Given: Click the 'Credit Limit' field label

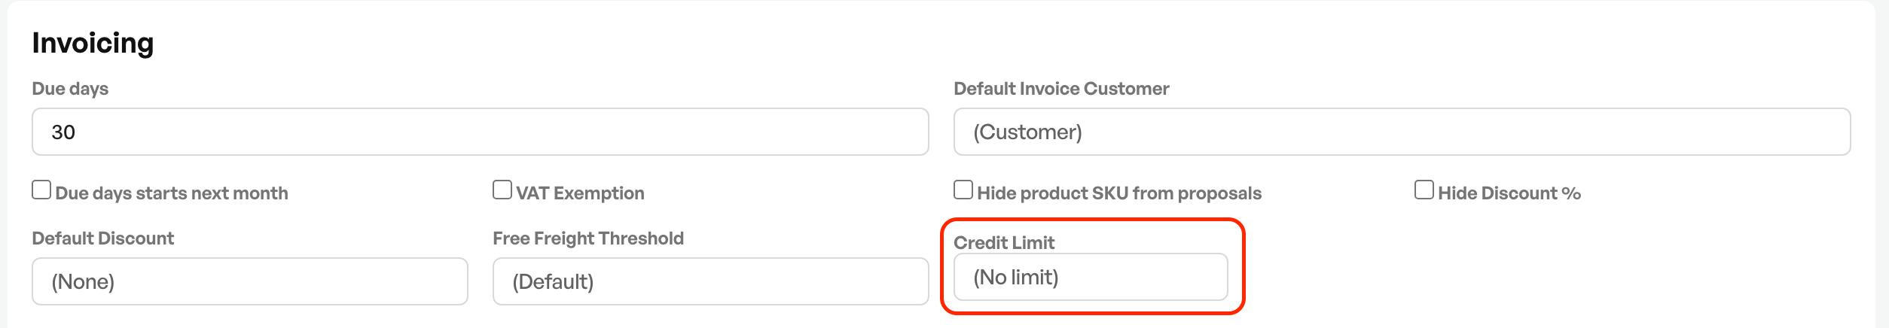Looking at the screenshot, I should point(1004,243).
